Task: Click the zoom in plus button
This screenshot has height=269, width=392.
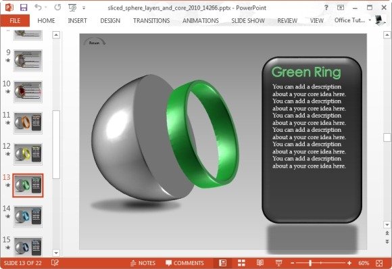Action: tap(349, 263)
